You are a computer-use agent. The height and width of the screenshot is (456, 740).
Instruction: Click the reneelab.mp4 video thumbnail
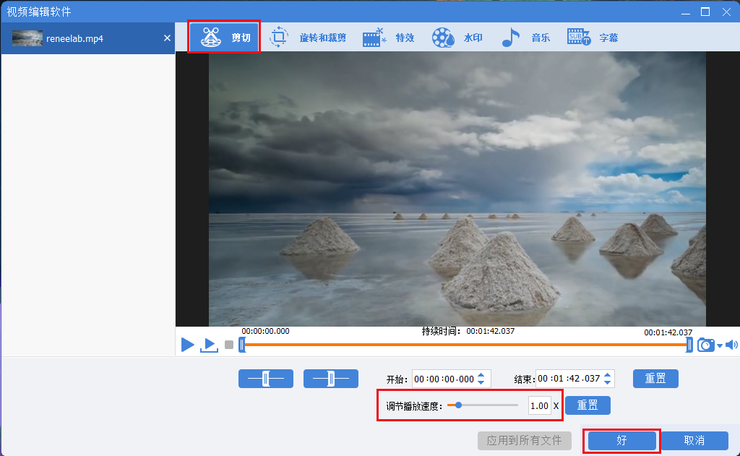coord(27,38)
